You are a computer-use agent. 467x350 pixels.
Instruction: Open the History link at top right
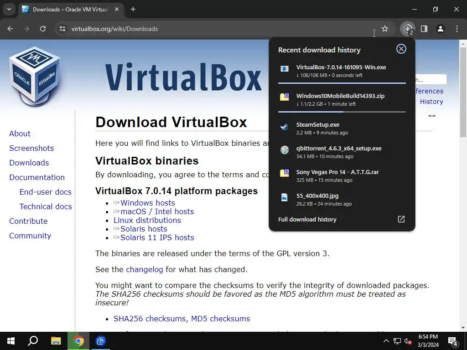pos(431,102)
